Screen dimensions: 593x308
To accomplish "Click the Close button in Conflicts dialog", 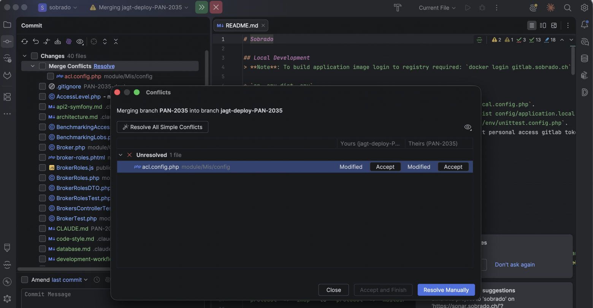I will (333, 290).
